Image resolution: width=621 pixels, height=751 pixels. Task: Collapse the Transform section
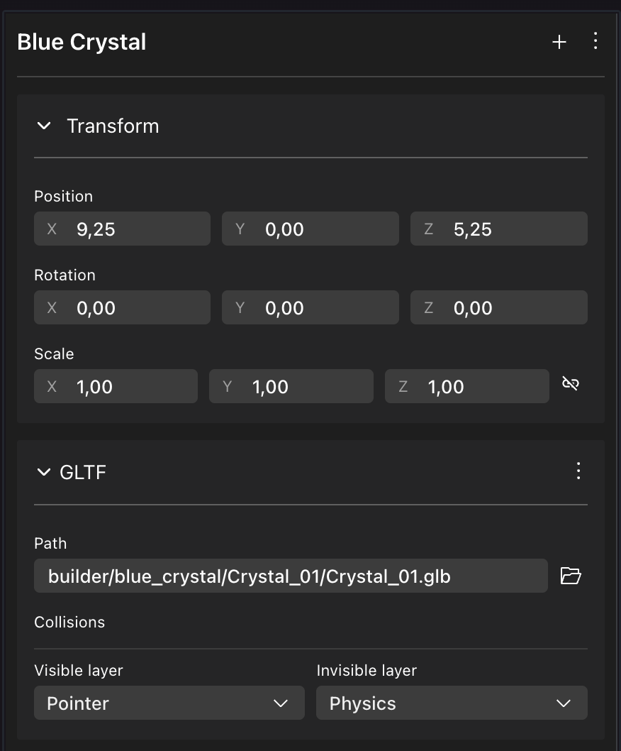[x=44, y=126]
